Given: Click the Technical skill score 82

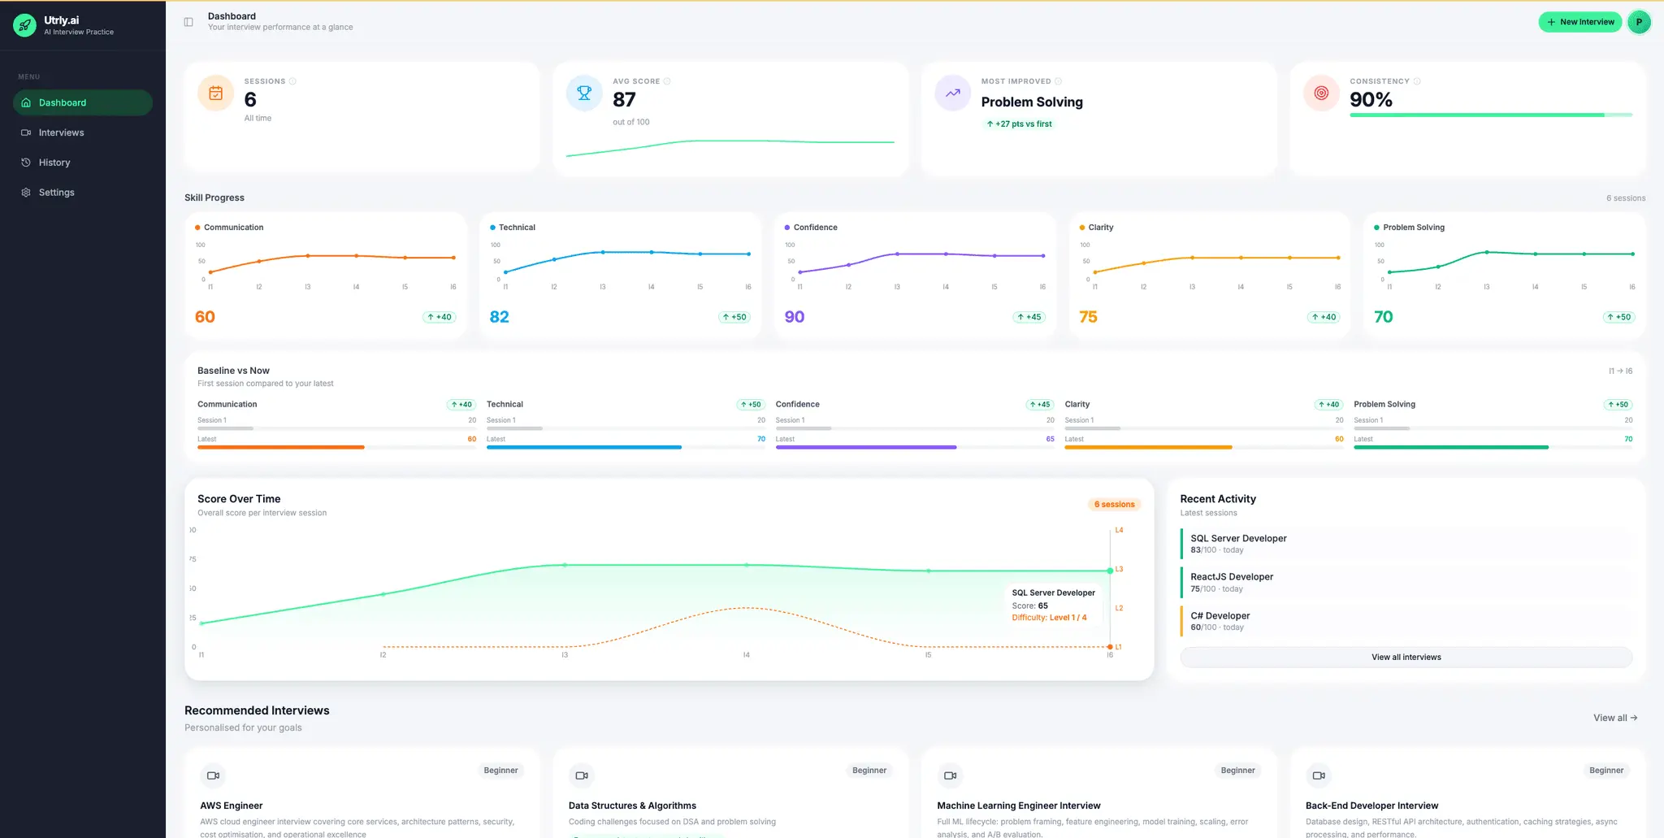Looking at the screenshot, I should tap(500, 317).
